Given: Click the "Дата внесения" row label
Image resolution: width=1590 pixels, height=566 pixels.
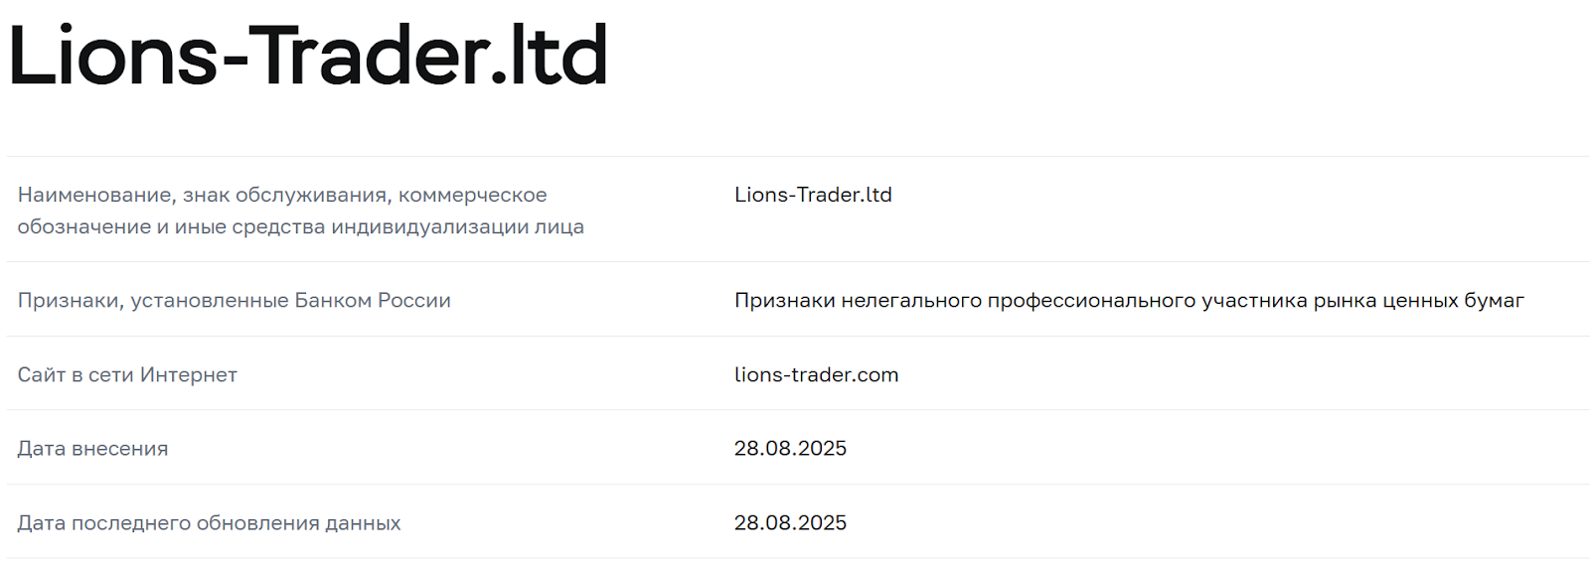Looking at the screenshot, I should [x=92, y=449].
